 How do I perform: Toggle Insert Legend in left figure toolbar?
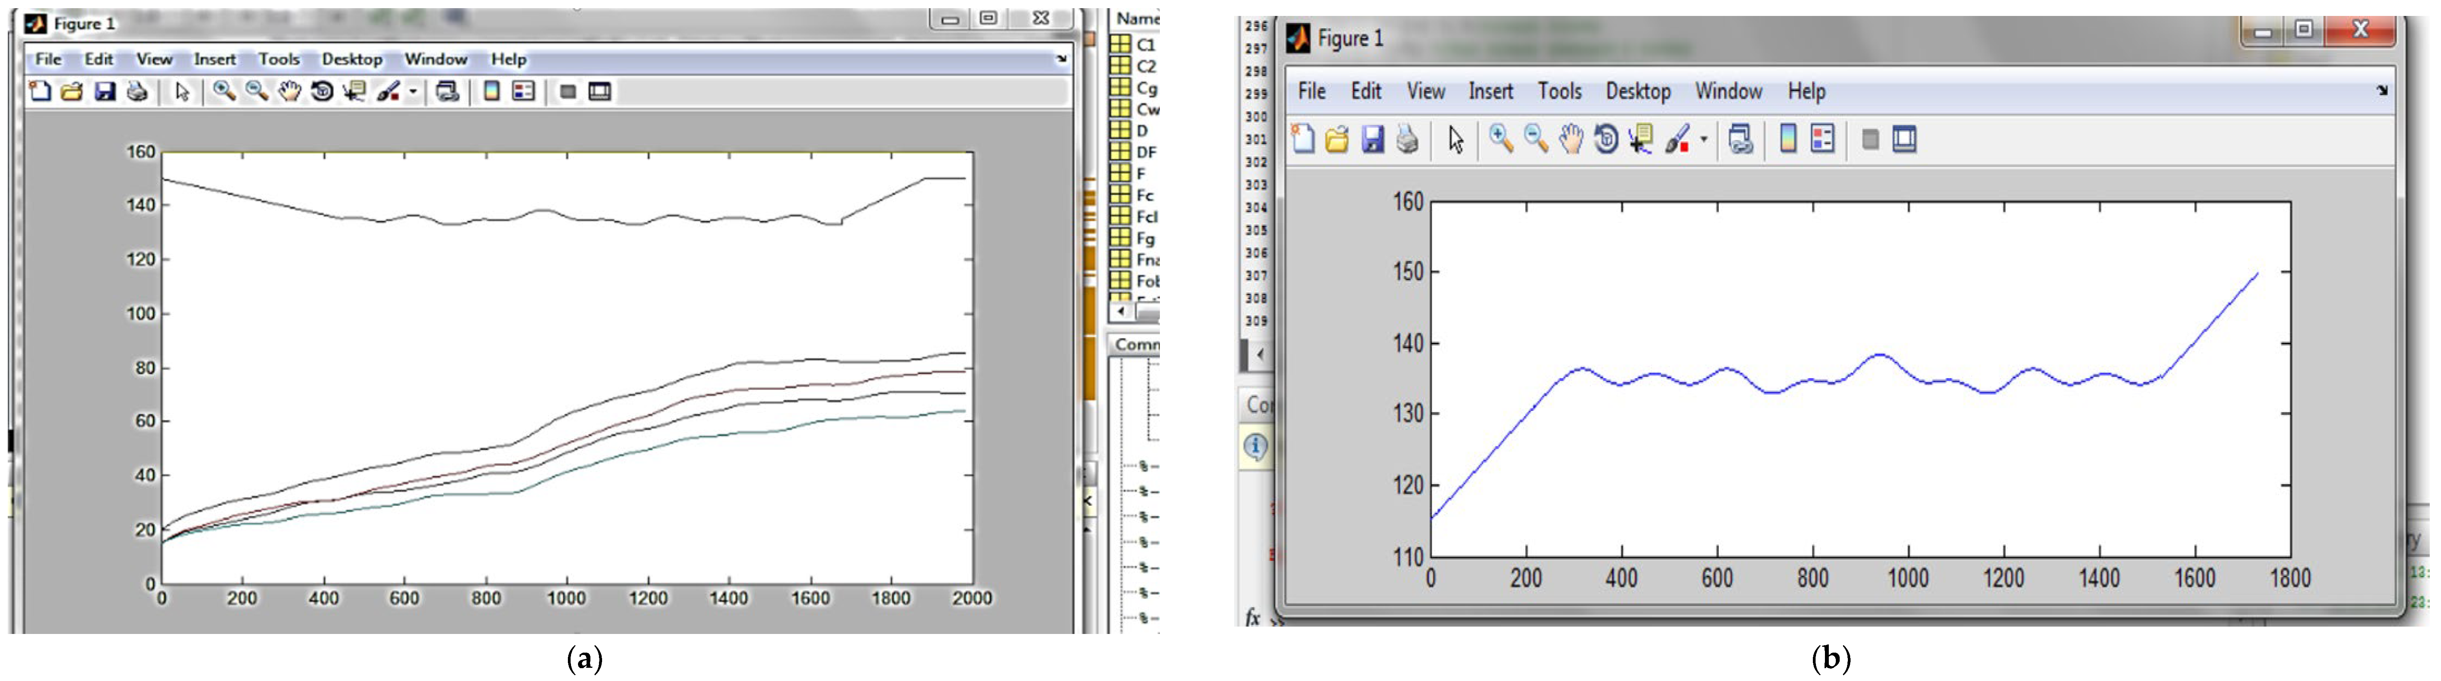pos(523,92)
